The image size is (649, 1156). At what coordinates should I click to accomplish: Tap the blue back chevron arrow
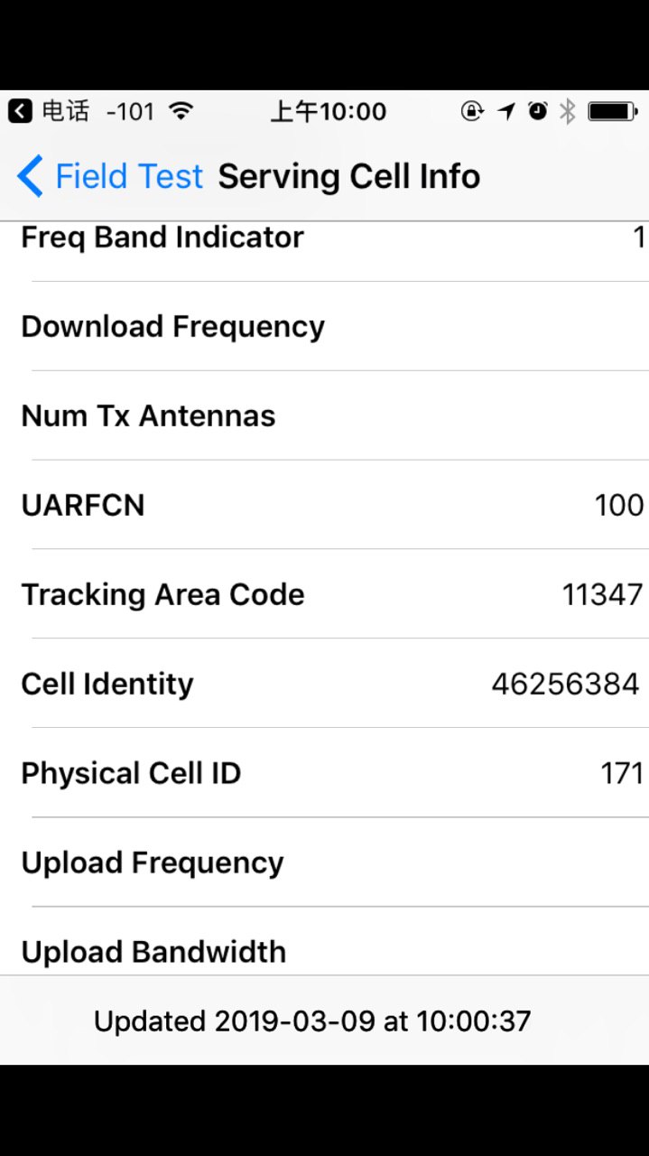30,176
